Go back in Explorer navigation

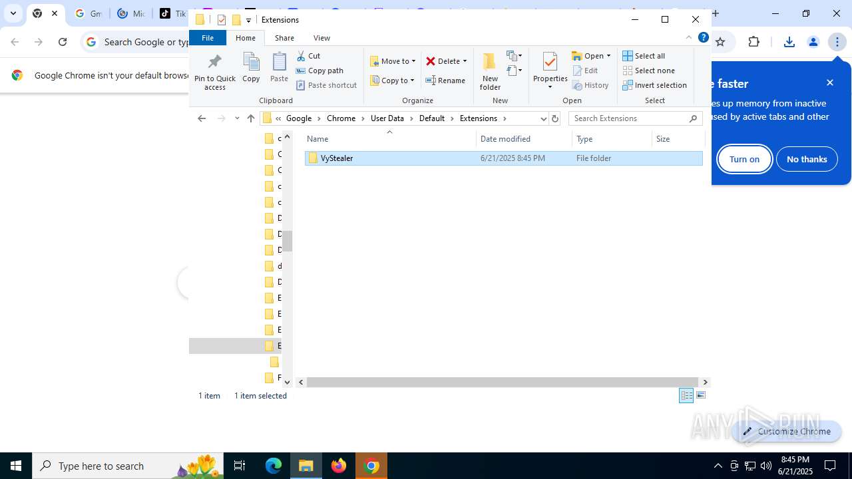202,118
